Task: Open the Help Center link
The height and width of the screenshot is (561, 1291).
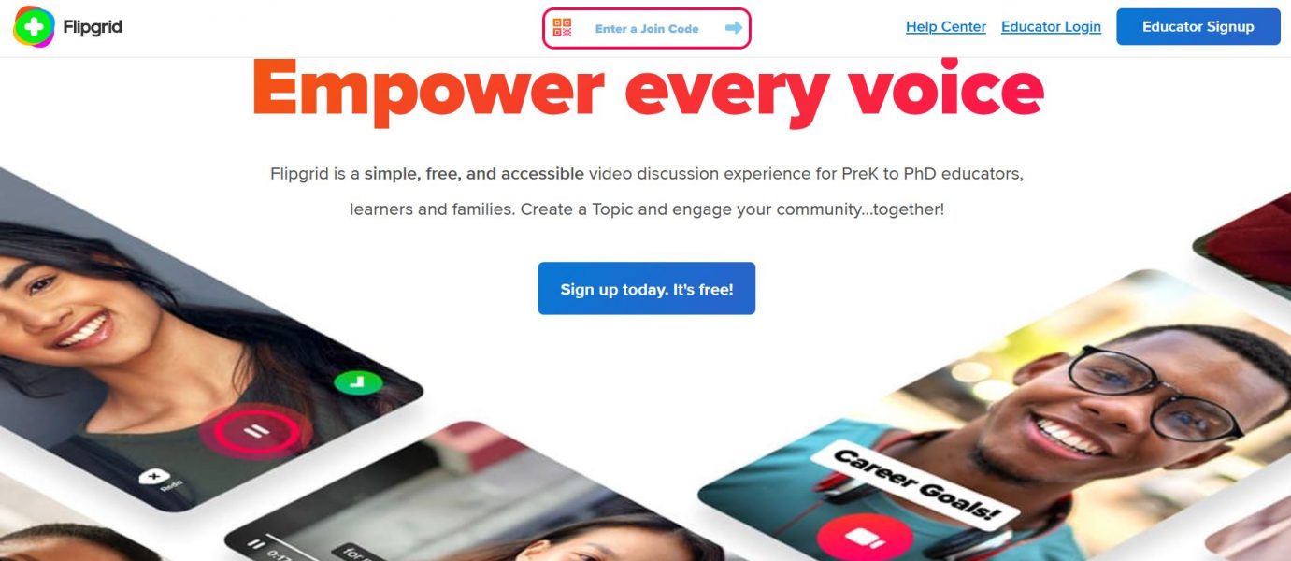Action: click(946, 27)
